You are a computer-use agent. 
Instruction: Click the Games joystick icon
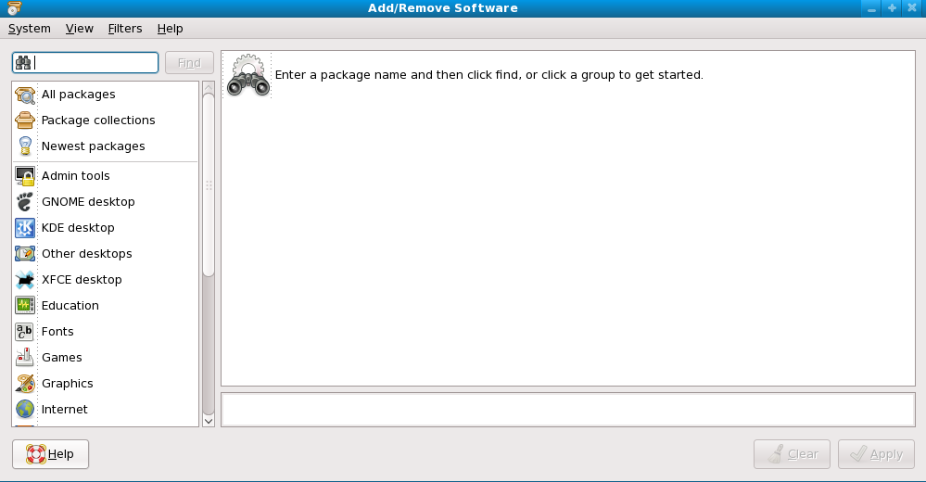[25, 358]
